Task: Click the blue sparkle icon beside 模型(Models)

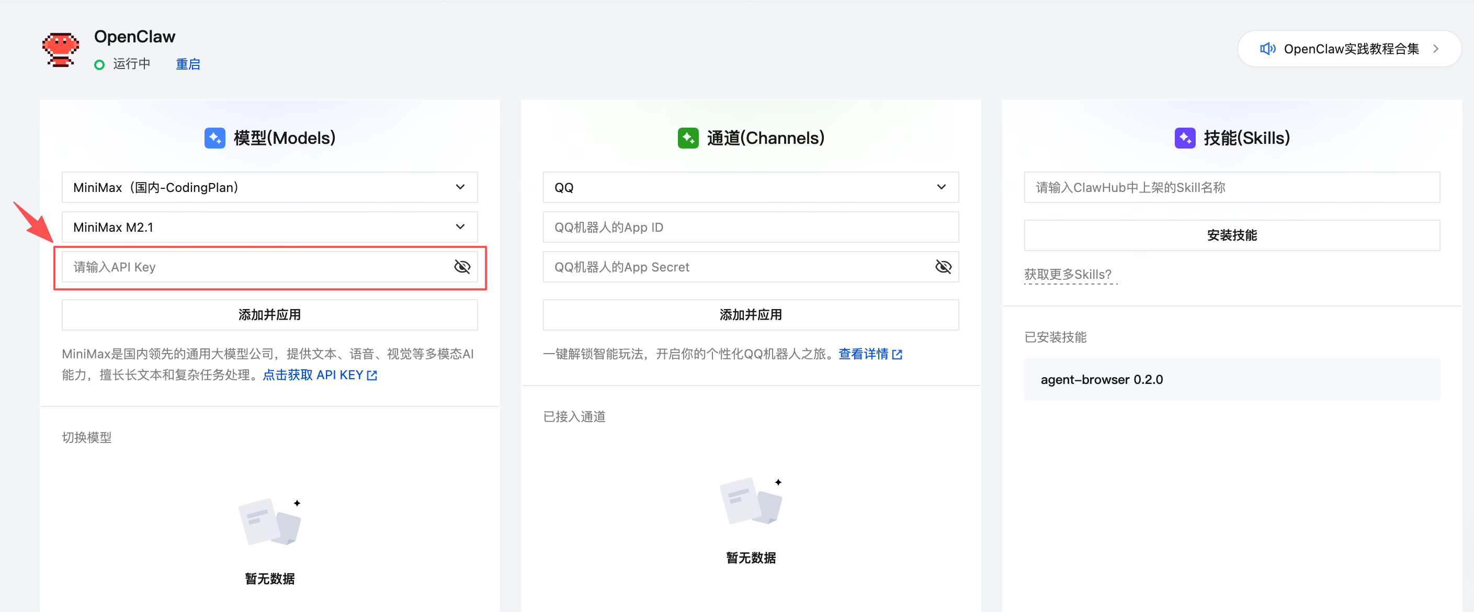Action: (214, 138)
